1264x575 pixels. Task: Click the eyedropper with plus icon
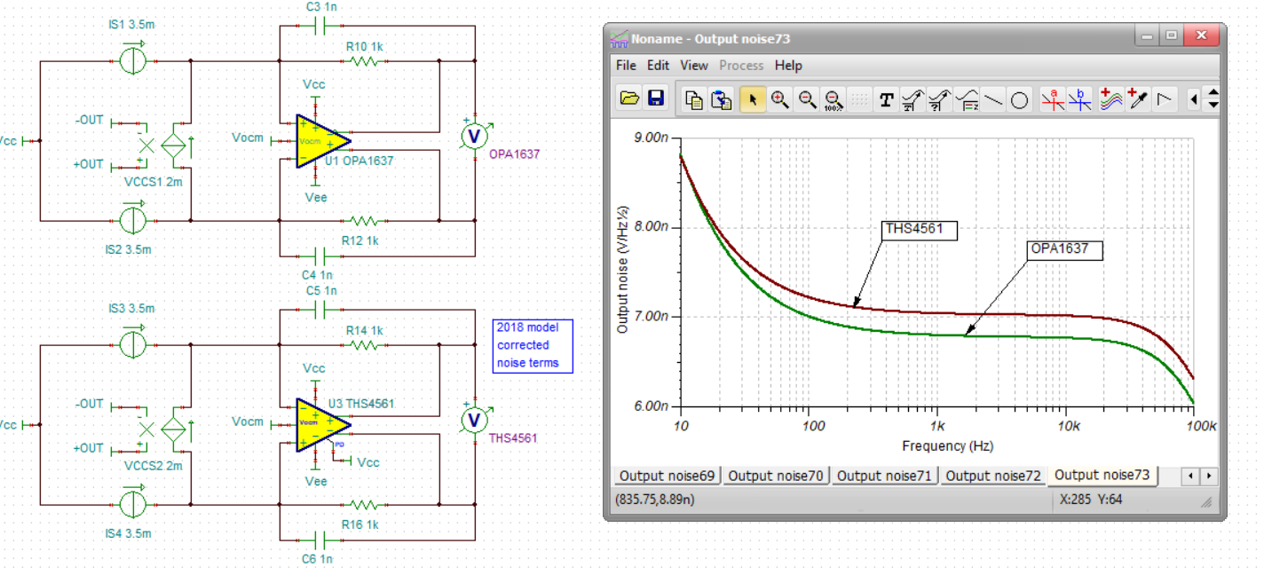(1138, 99)
